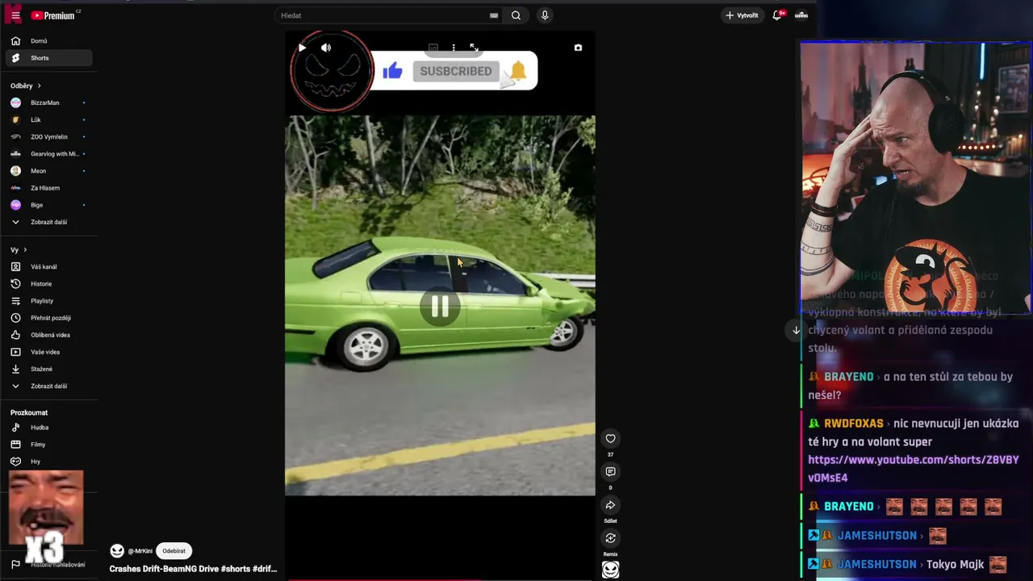This screenshot has width=1033, height=581.
Task: Open Historie watch history
Action: click(48, 284)
